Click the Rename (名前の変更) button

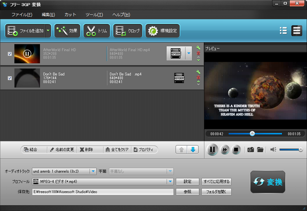click(x=62, y=150)
